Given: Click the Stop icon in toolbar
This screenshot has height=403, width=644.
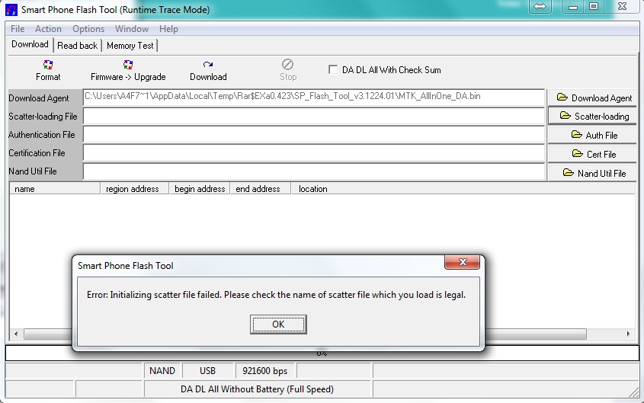Looking at the screenshot, I should click(x=287, y=66).
